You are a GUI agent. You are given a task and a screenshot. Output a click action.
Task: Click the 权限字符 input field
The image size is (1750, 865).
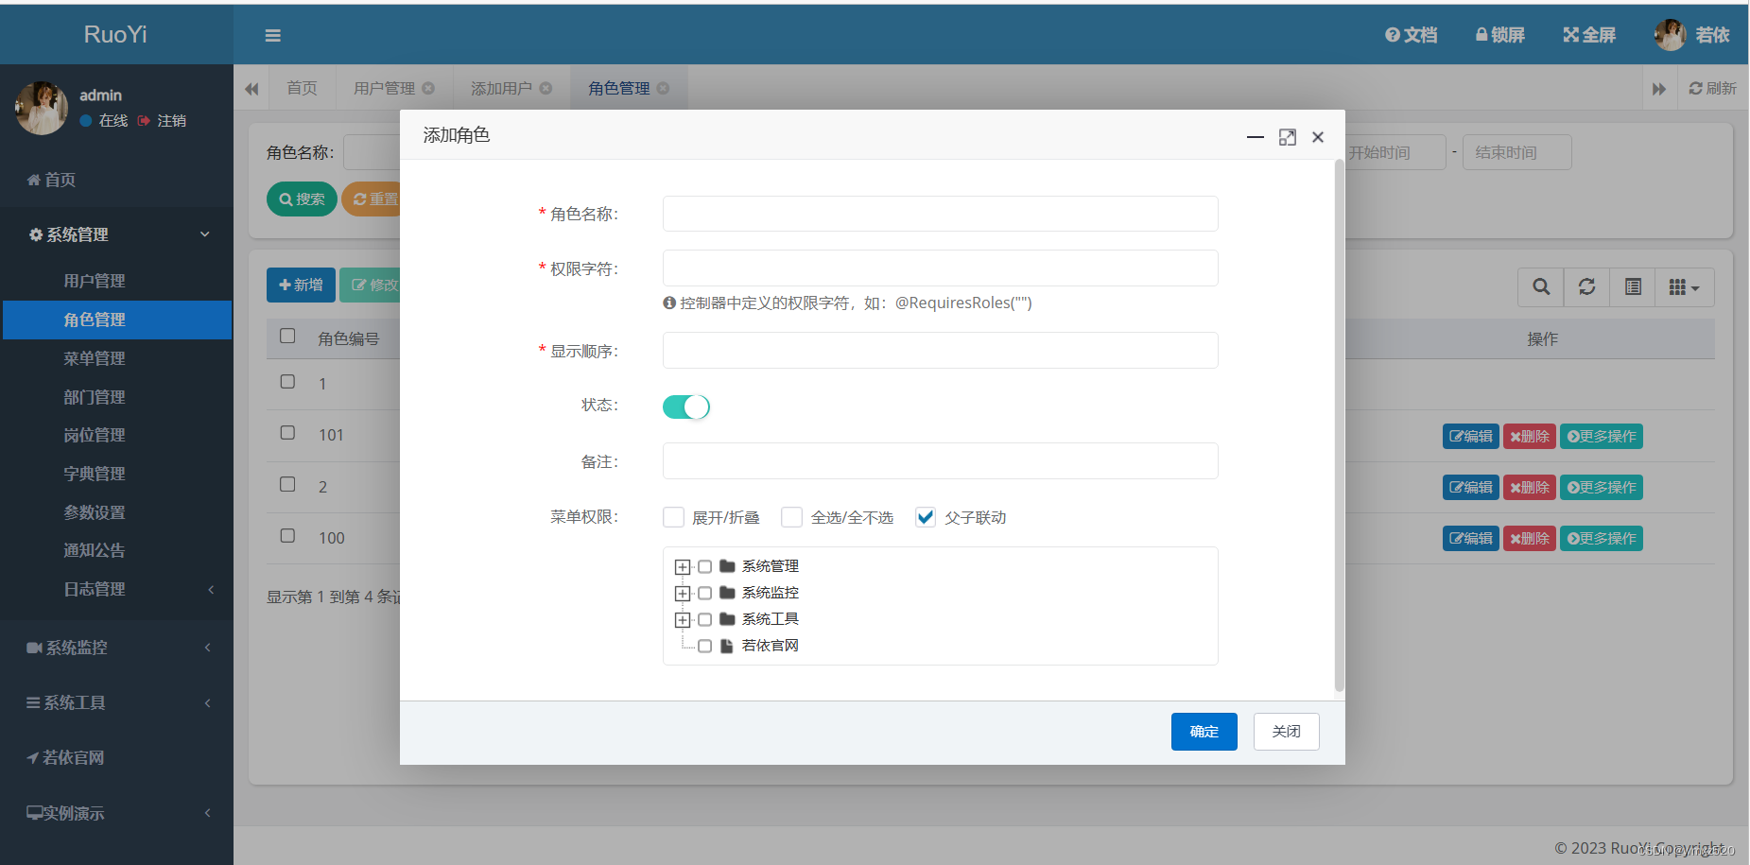click(940, 268)
